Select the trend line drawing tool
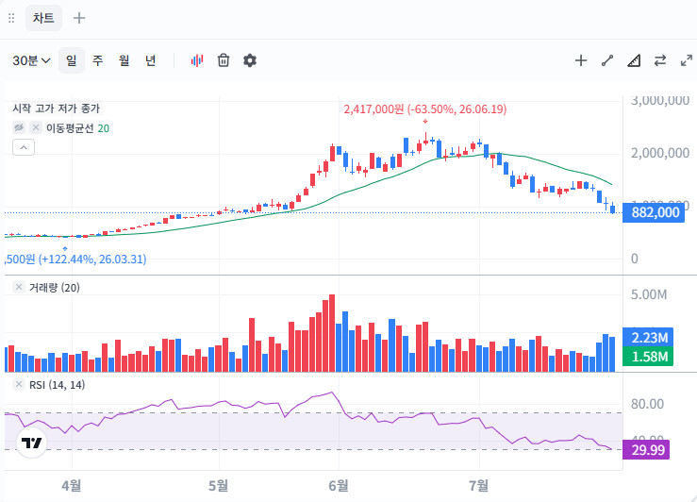 click(x=607, y=60)
